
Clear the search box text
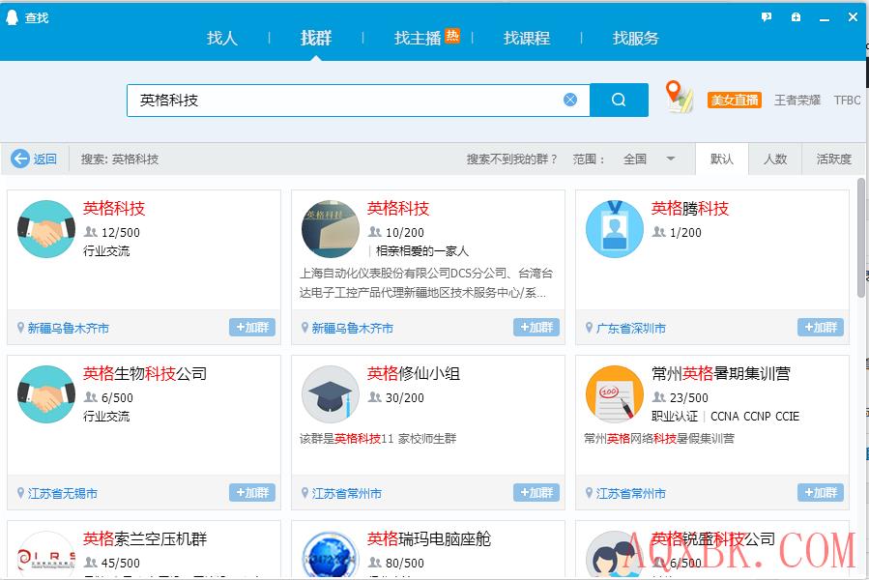[x=570, y=100]
